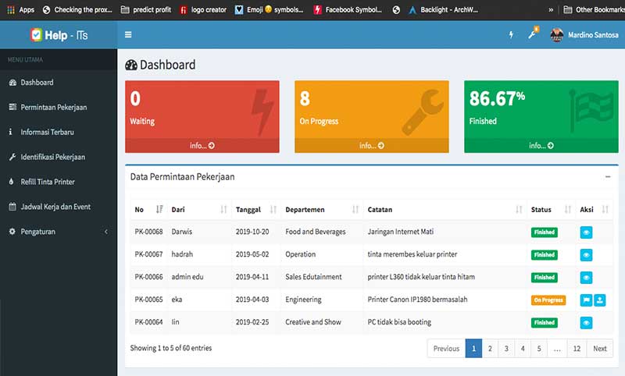Open Backlight - ArchW bookmark

(443, 9)
